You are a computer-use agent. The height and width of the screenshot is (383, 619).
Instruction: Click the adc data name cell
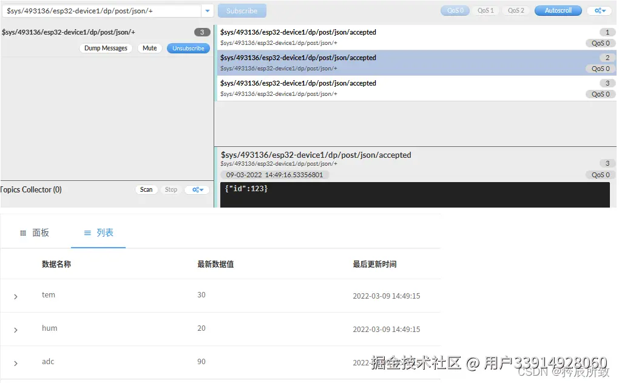[48, 362]
